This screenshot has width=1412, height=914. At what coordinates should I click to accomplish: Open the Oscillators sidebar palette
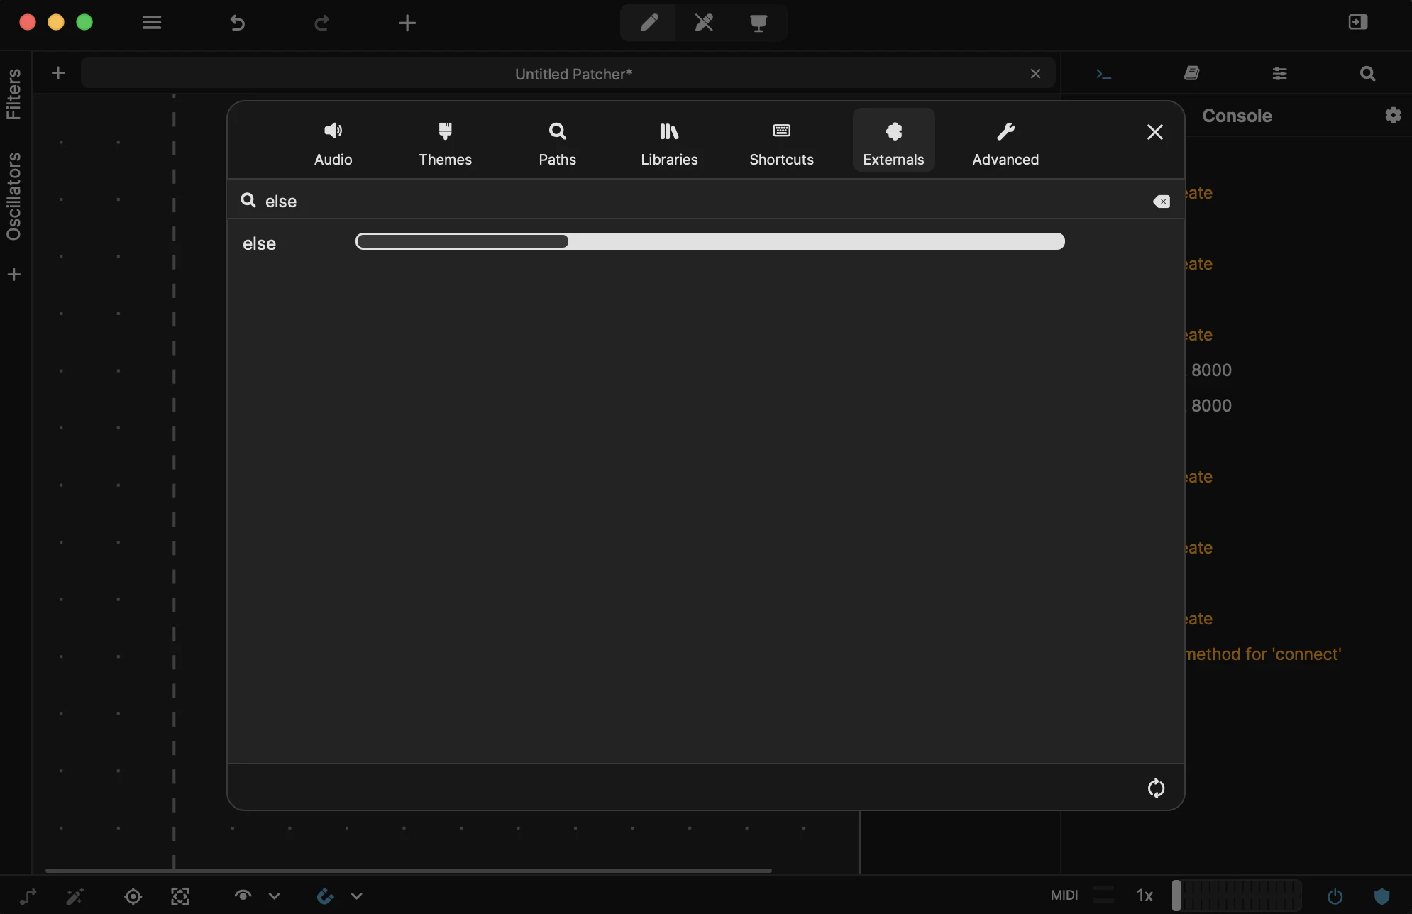tap(13, 197)
